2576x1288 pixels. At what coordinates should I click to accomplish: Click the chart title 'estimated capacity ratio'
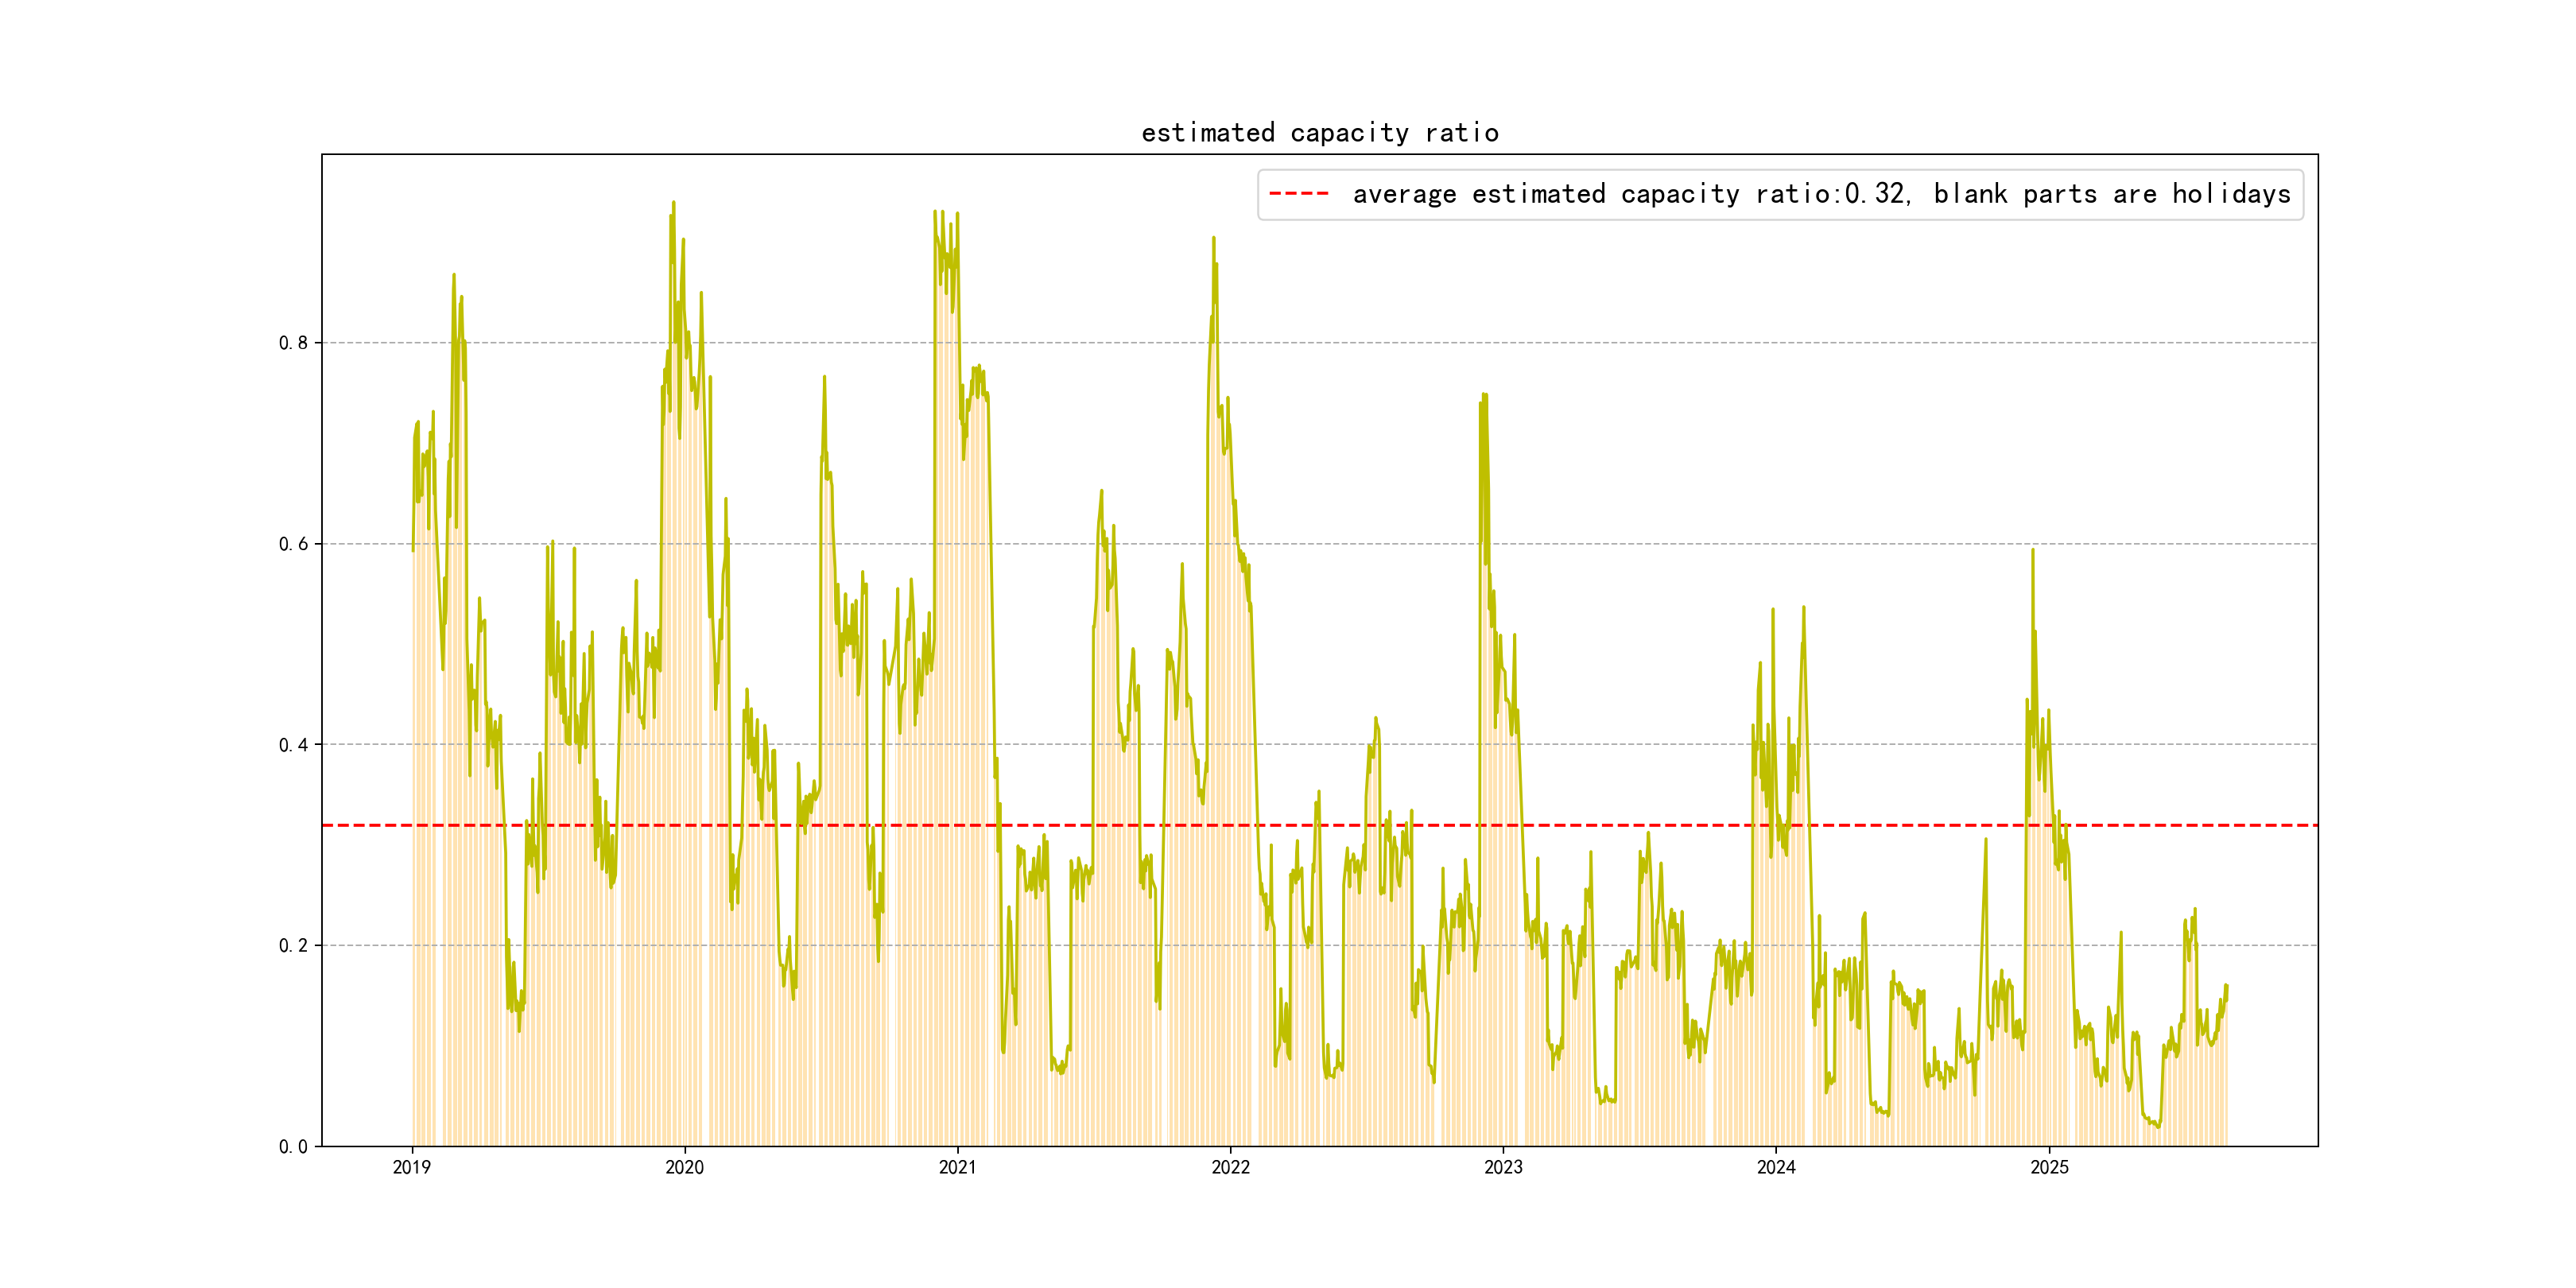1319,133
